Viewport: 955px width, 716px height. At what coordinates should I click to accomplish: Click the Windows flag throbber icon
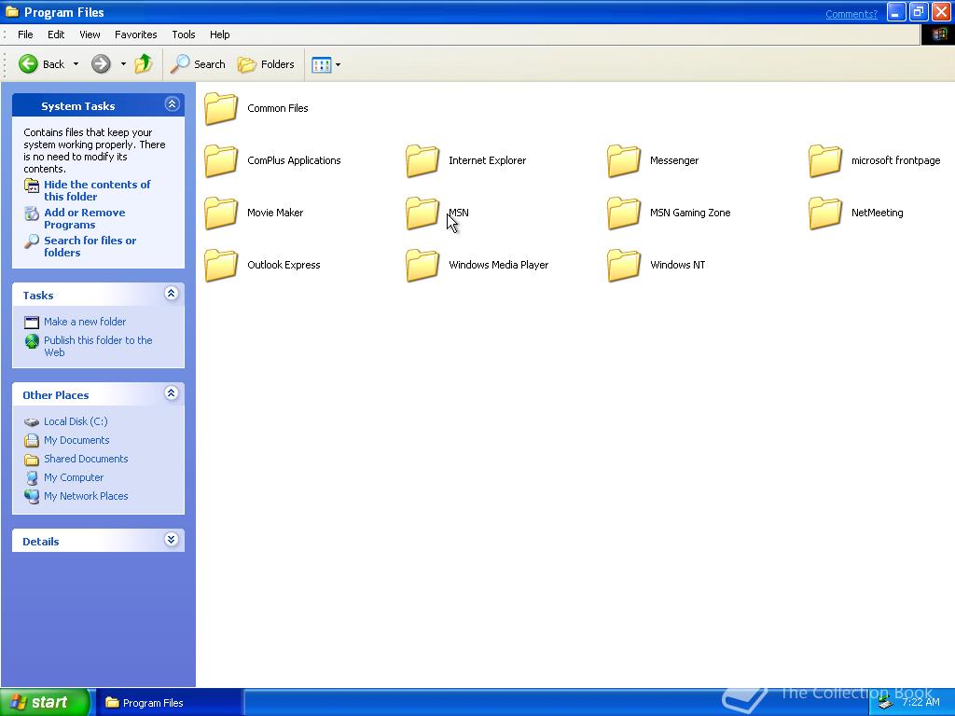point(938,34)
